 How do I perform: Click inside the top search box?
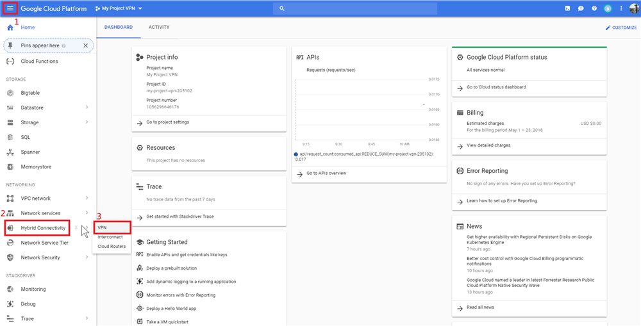tap(355, 8)
